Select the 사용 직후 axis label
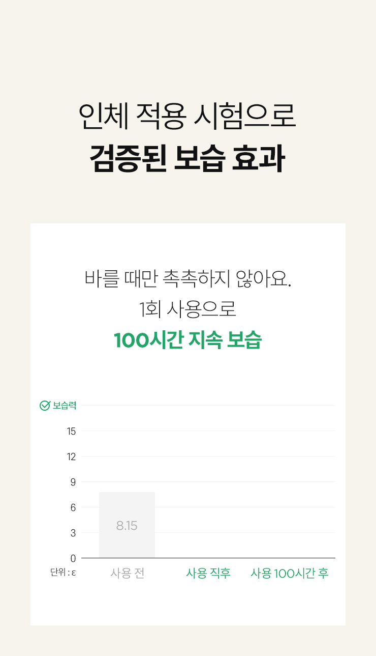The image size is (376, 656). [208, 573]
